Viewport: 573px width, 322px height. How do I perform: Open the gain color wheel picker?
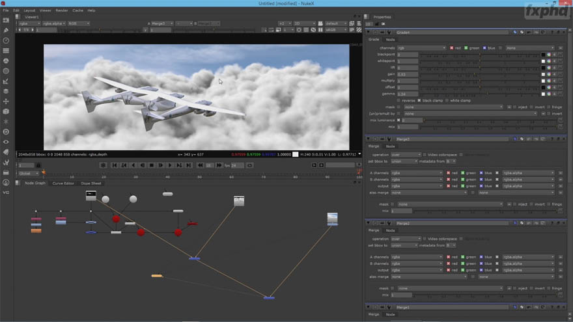[549, 74]
